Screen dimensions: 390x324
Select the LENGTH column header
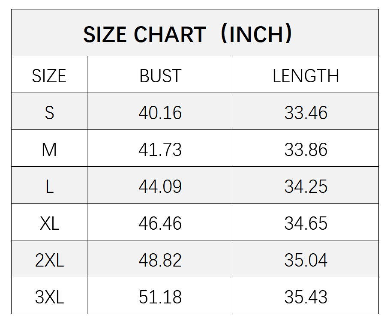coord(306,76)
